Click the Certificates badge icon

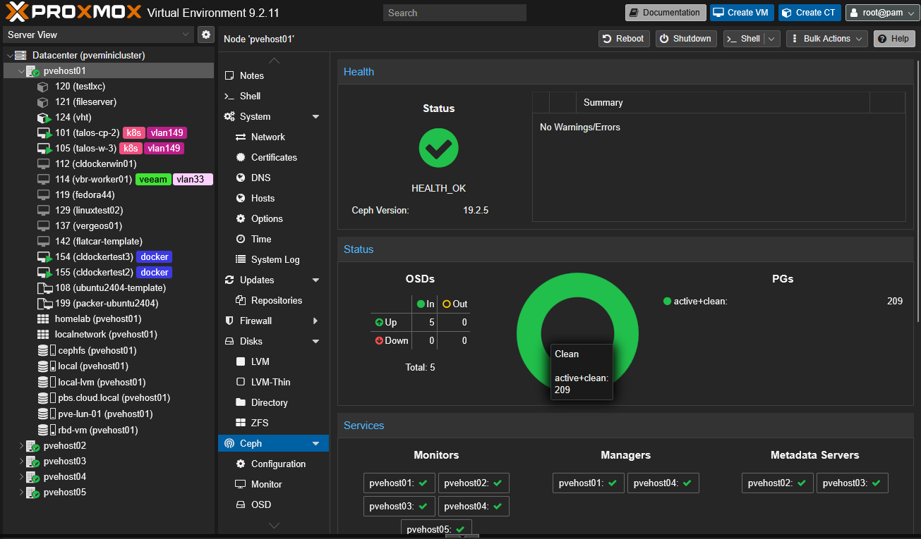point(241,157)
